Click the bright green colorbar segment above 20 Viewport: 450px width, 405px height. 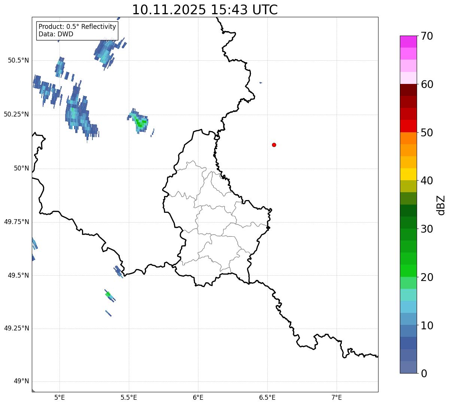408,270
